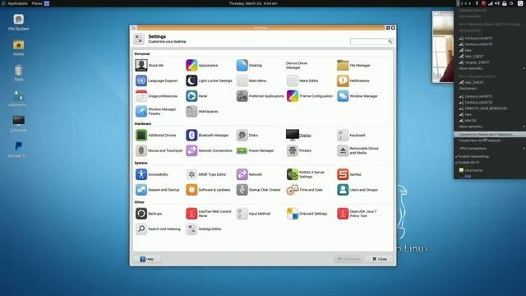Open NVIDIA X Server Settings
This screenshot has height=296, width=526.
click(306, 174)
